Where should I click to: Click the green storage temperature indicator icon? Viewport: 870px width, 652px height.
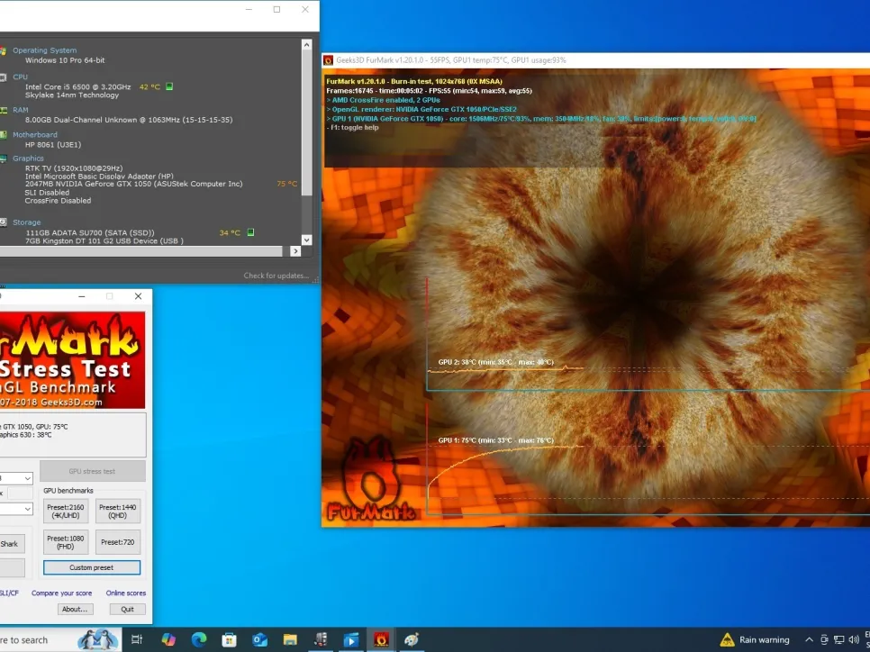pyautogui.click(x=250, y=232)
